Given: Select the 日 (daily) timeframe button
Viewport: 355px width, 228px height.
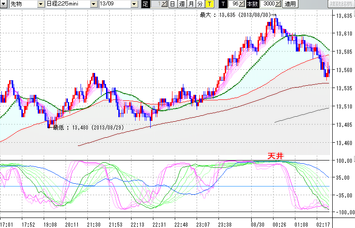Looking at the screenshot, I should point(172,4).
